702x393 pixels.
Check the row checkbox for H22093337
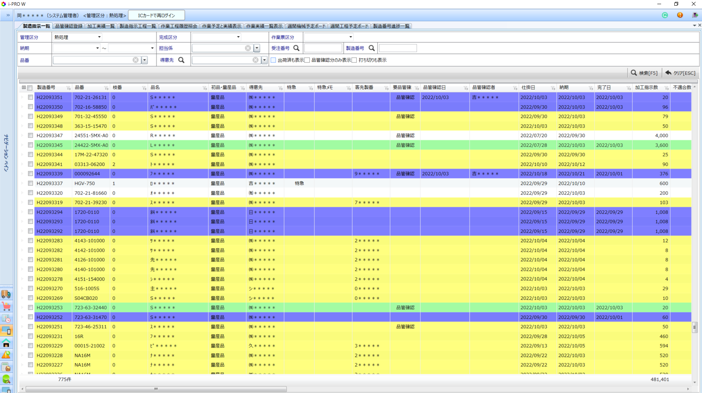point(30,183)
